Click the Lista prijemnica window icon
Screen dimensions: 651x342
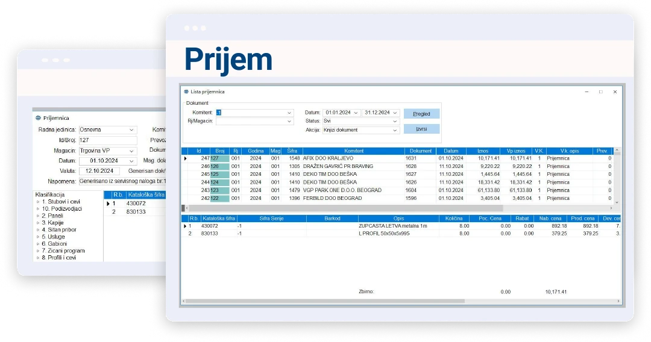[x=186, y=92]
